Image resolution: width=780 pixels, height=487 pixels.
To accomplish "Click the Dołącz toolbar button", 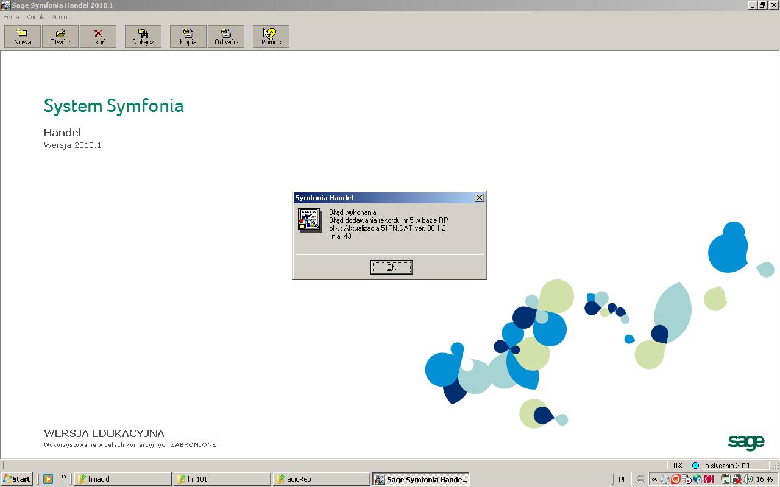I will click(143, 37).
